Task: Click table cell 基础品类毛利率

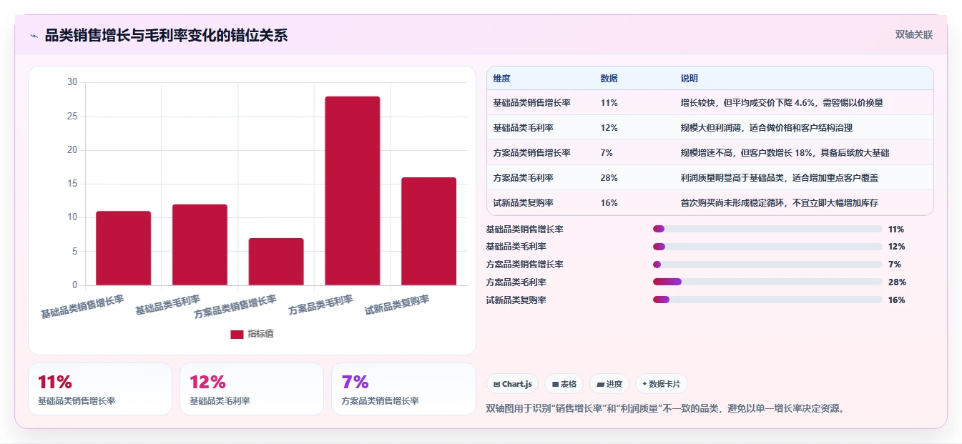Action: (523, 128)
